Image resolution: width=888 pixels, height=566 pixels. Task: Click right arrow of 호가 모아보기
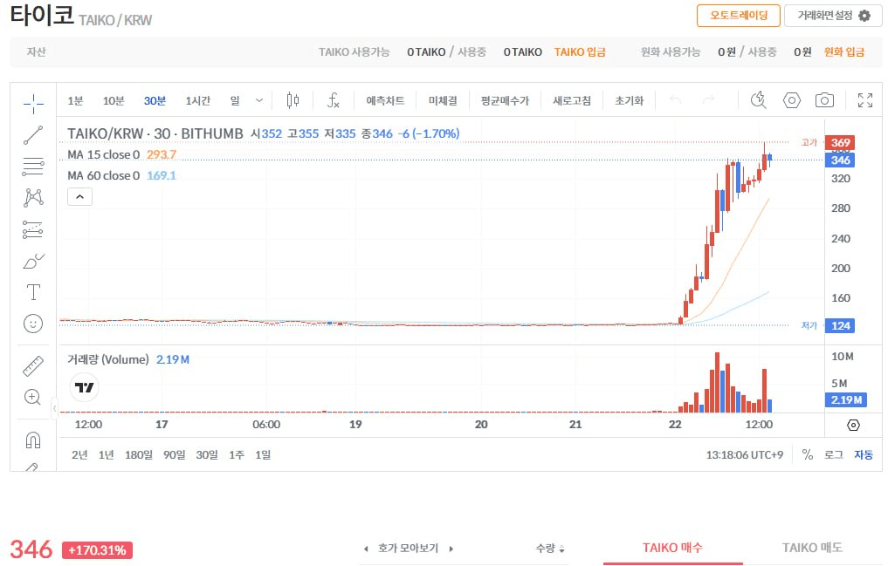[x=451, y=549]
